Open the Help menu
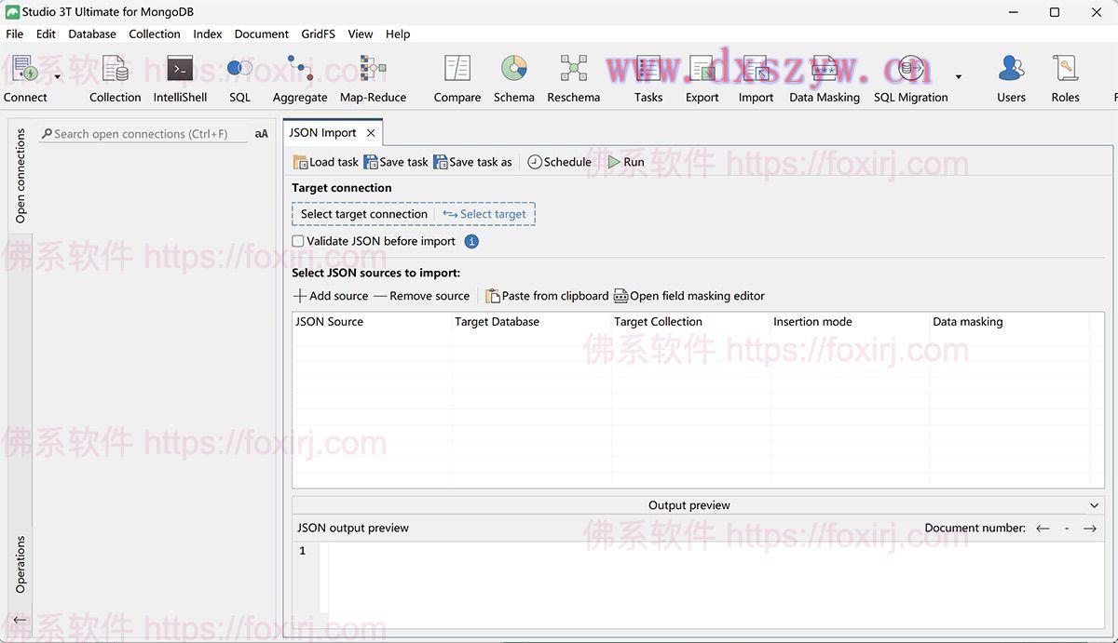 click(x=398, y=33)
